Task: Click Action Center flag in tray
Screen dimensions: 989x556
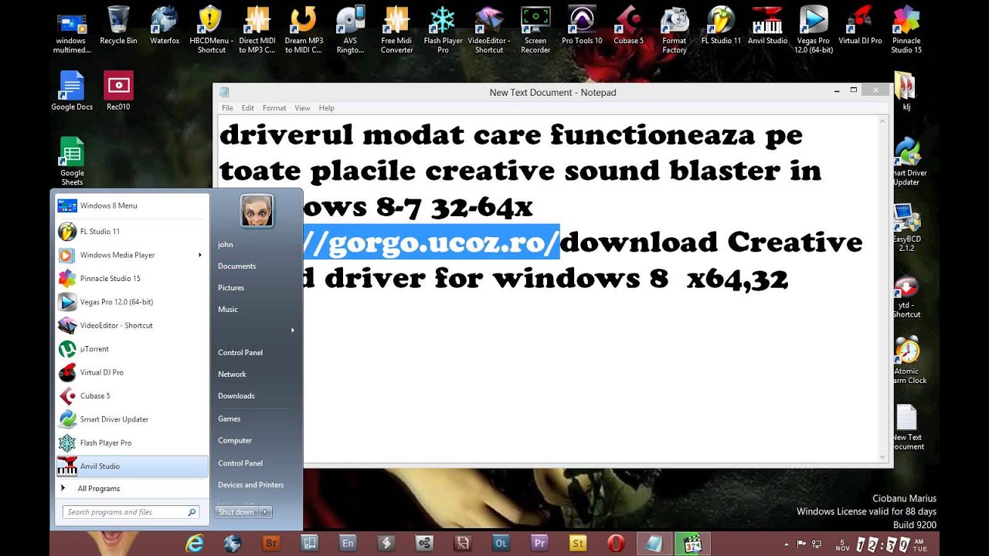Action: point(801,544)
